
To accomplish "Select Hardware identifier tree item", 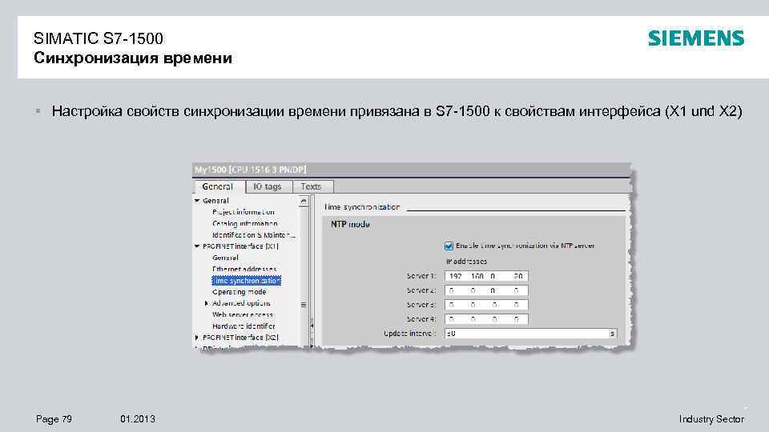I will coord(244,326).
